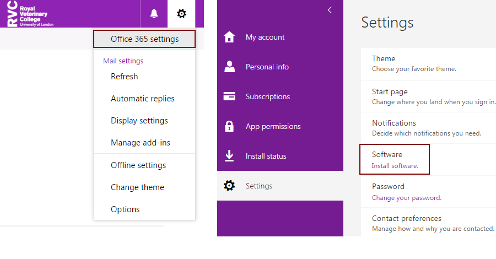
Task: Select Manage add-ins menu entry
Action: [141, 143]
